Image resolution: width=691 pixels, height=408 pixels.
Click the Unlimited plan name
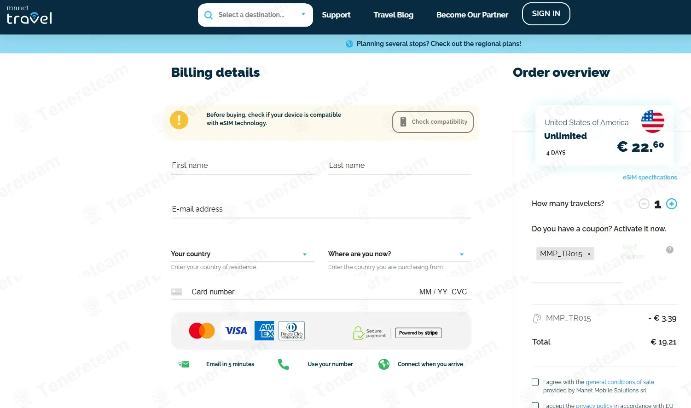(565, 136)
